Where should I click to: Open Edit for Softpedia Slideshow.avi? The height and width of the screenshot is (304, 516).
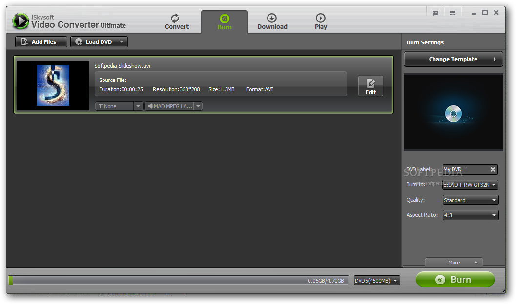point(371,86)
